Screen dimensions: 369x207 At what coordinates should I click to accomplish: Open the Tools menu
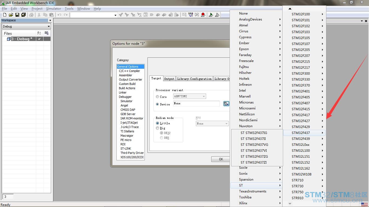[x=69, y=9]
